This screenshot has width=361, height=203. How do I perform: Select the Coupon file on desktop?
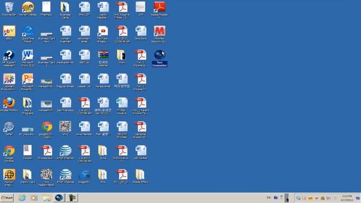click(28, 152)
